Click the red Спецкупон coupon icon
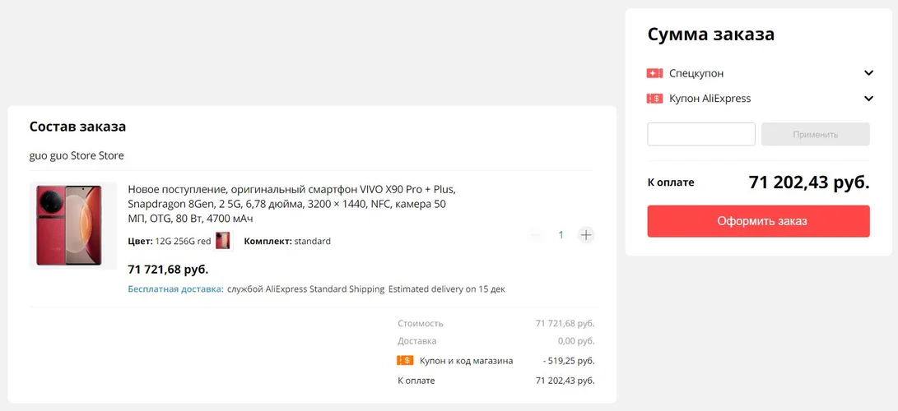The height and width of the screenshot is (411, 898). [654, 73]
